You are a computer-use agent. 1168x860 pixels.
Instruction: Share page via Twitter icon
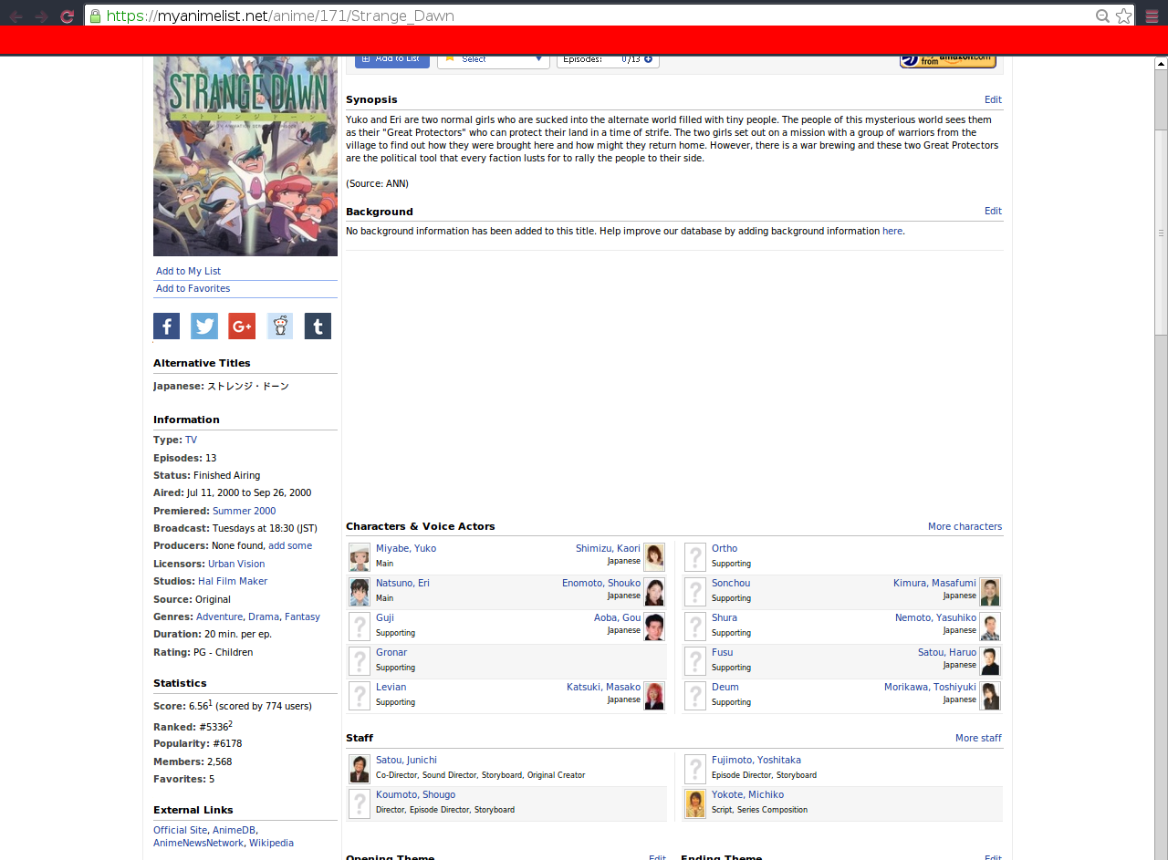point(204,326)
